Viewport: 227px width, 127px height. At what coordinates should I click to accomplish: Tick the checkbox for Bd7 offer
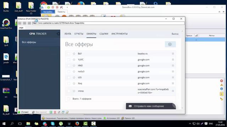[68, 54]
